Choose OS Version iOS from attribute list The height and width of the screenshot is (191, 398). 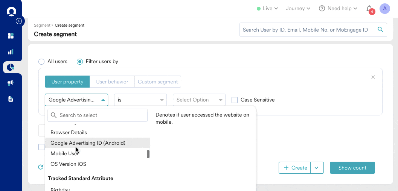point(97,164)
